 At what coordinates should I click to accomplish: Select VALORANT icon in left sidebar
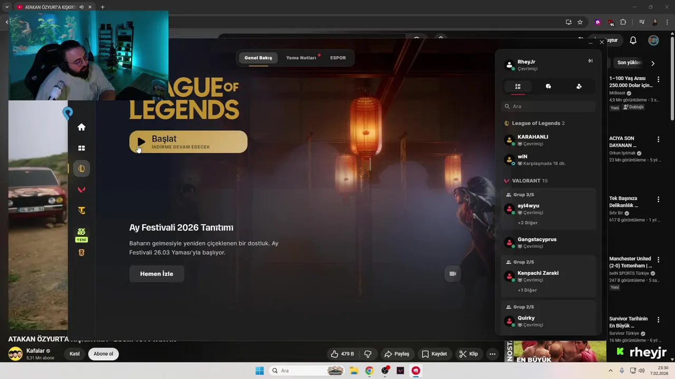click(81, 189)
